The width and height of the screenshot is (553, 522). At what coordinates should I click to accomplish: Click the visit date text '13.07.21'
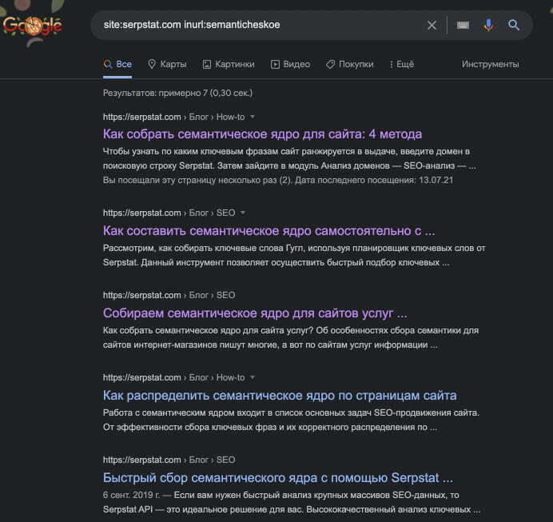tap(436, 180)
